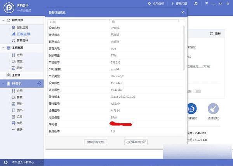Click the ZP/A region value
Image resolution: width=233 pixels, height=166 pixels.
click(114, 118)
